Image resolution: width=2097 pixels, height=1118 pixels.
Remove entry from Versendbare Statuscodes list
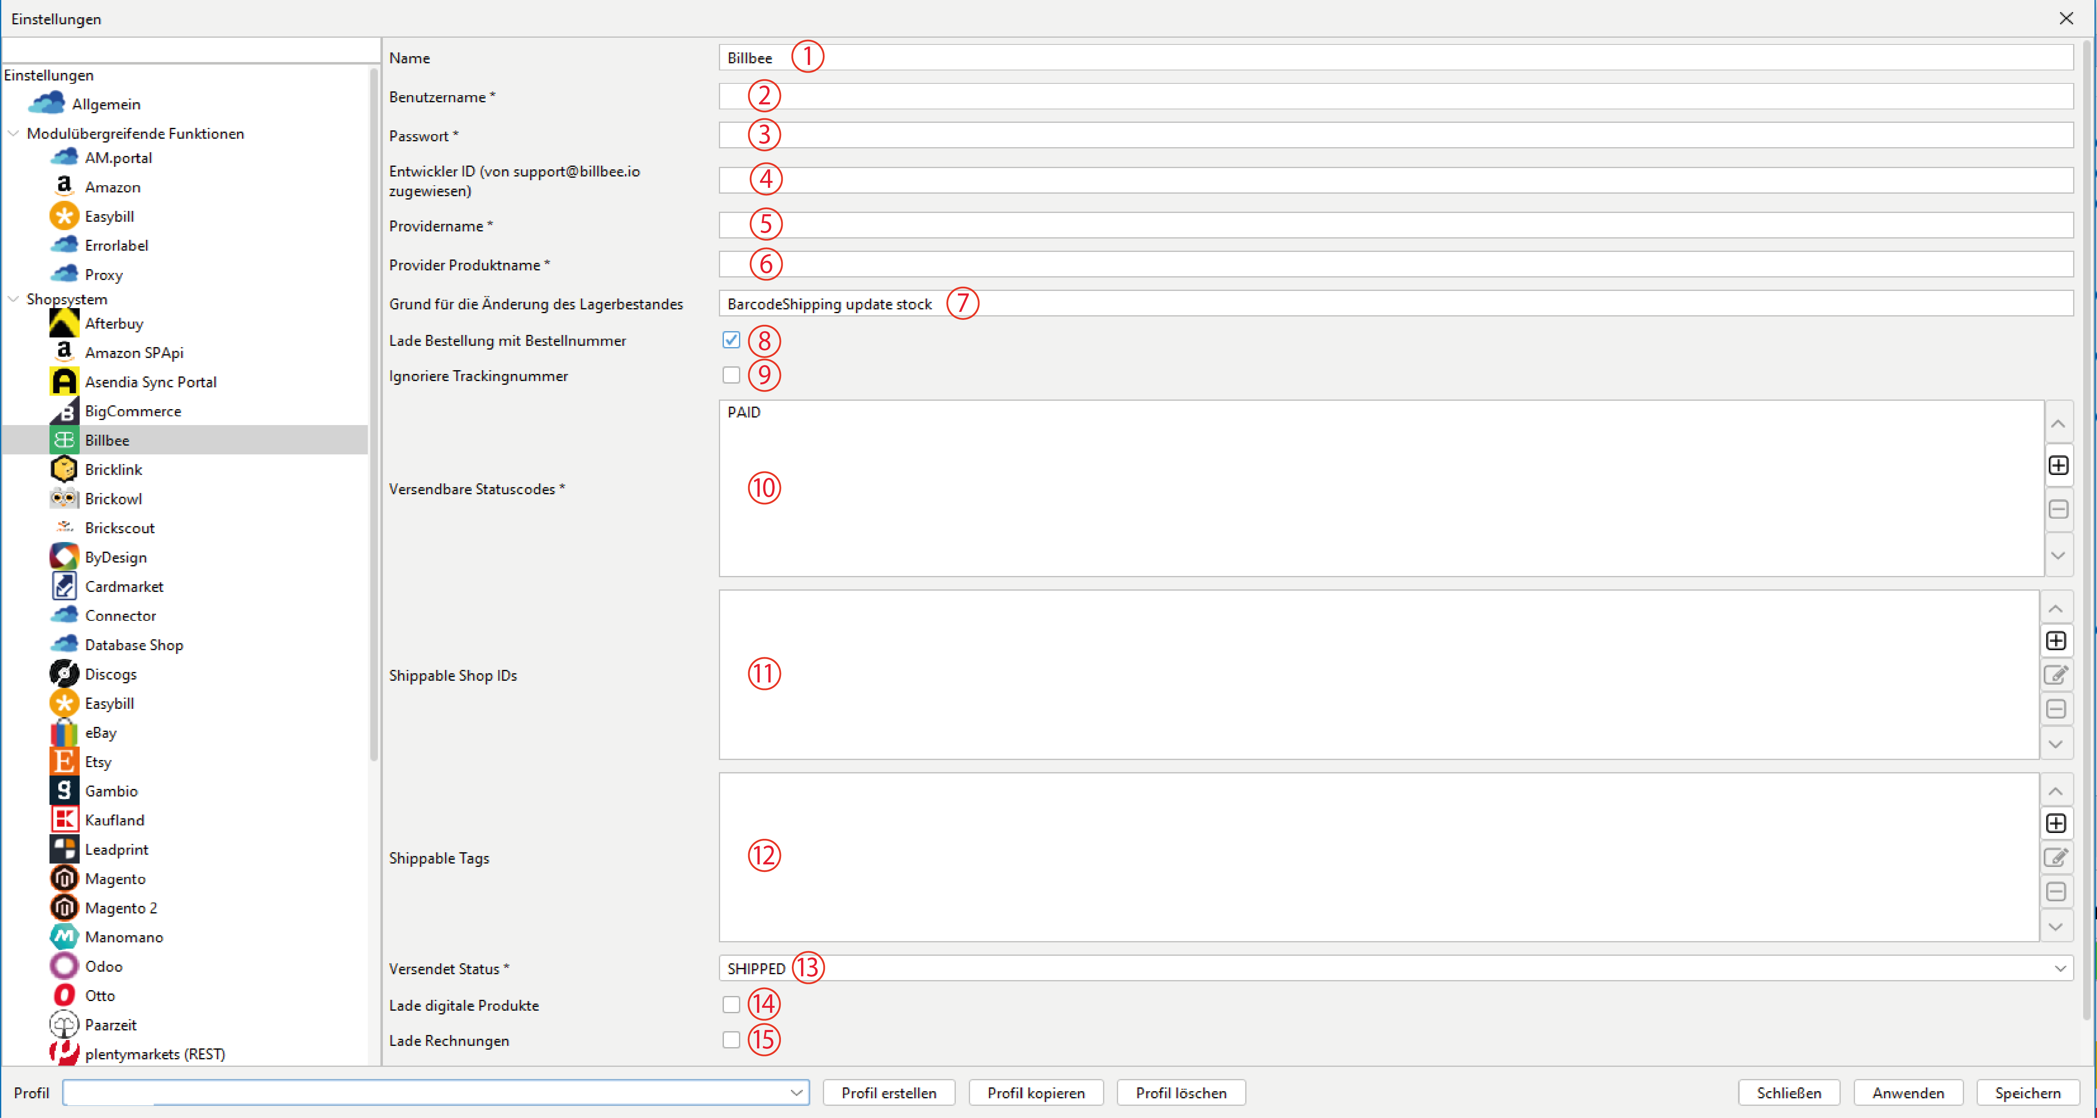[x=2058, y=509]
